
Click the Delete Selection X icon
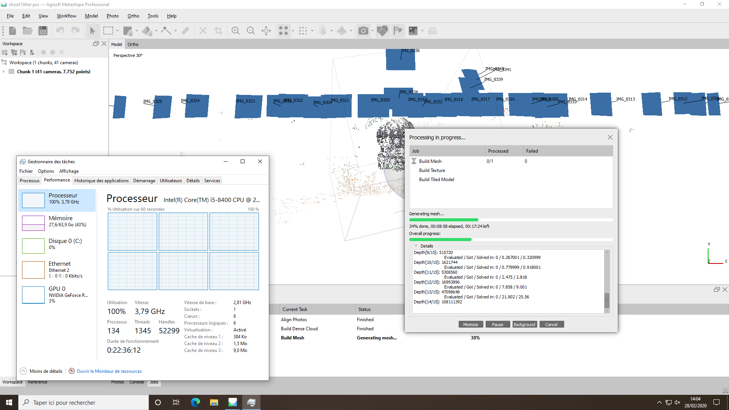[x=203, y=31]
